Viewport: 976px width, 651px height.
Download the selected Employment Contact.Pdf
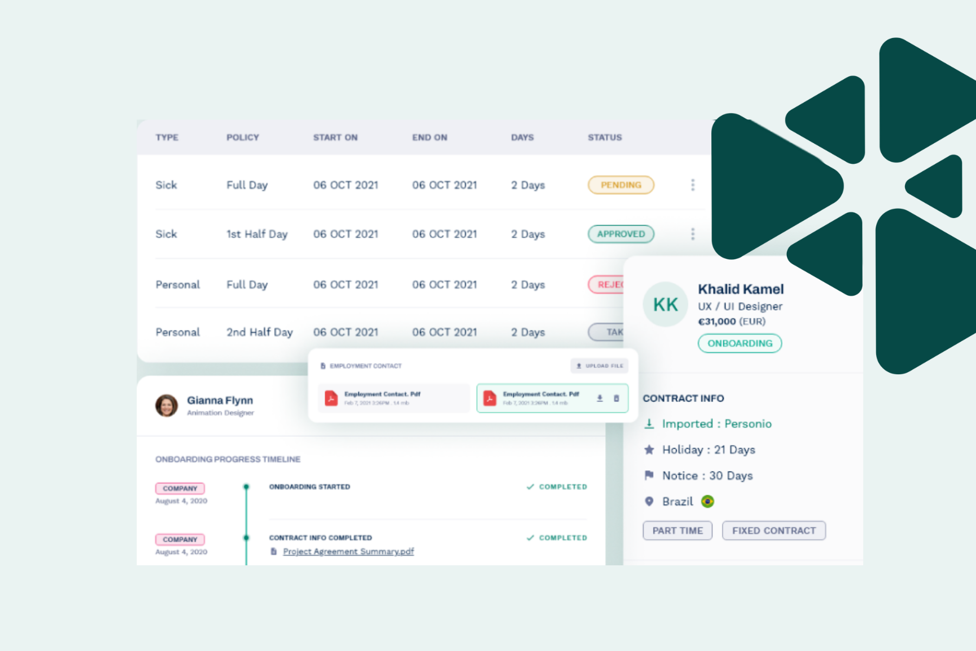600,398
